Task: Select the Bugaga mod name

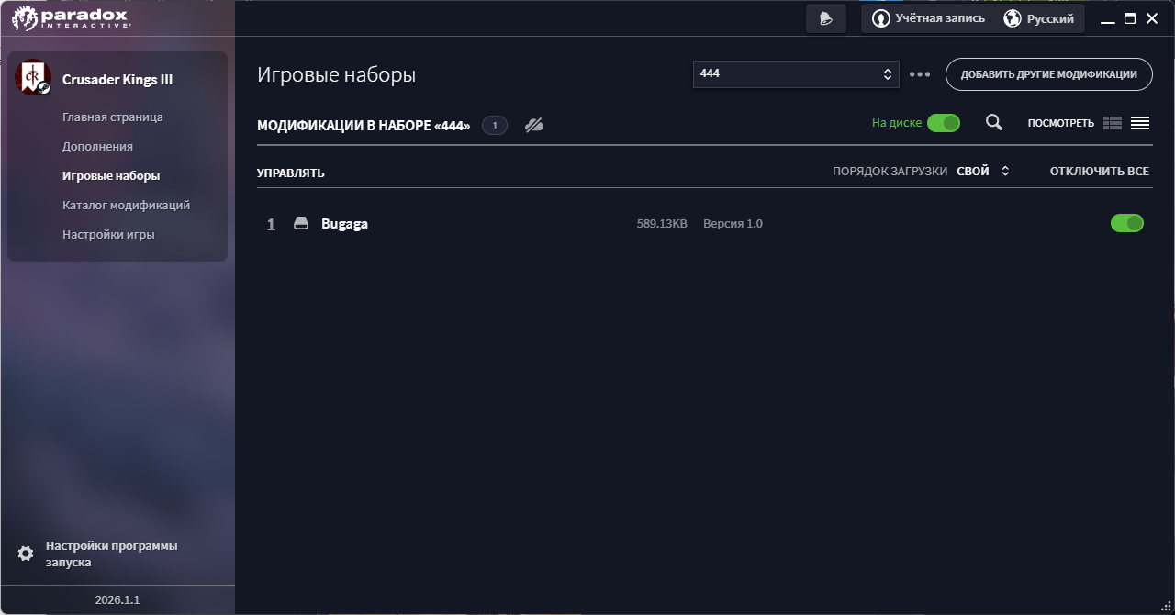Action: [344, 224]
